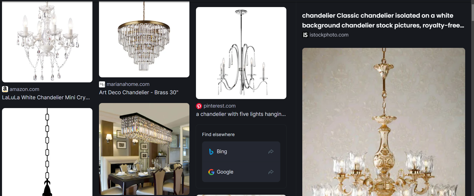This screenshot has width=474, height=196.
Task: Select the chrome five-light chandelier thumbnail
Action: point(241,53)
